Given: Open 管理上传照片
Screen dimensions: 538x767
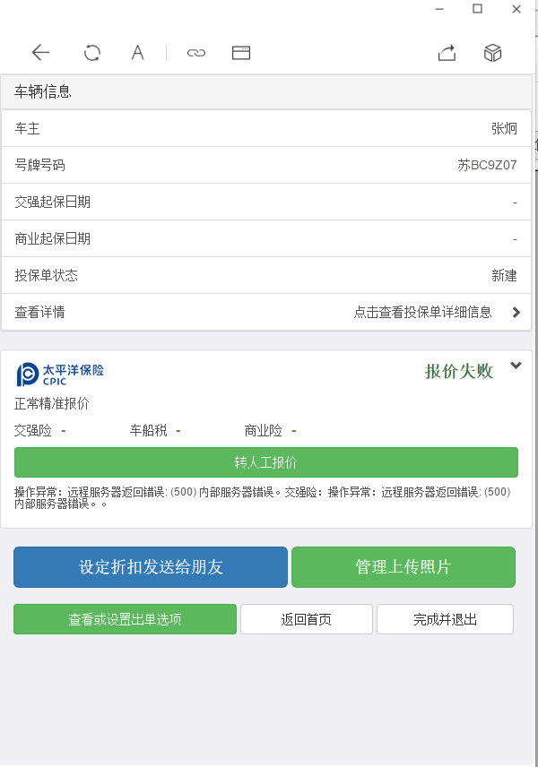Looking at the screenshot, I should click(403, 567).
